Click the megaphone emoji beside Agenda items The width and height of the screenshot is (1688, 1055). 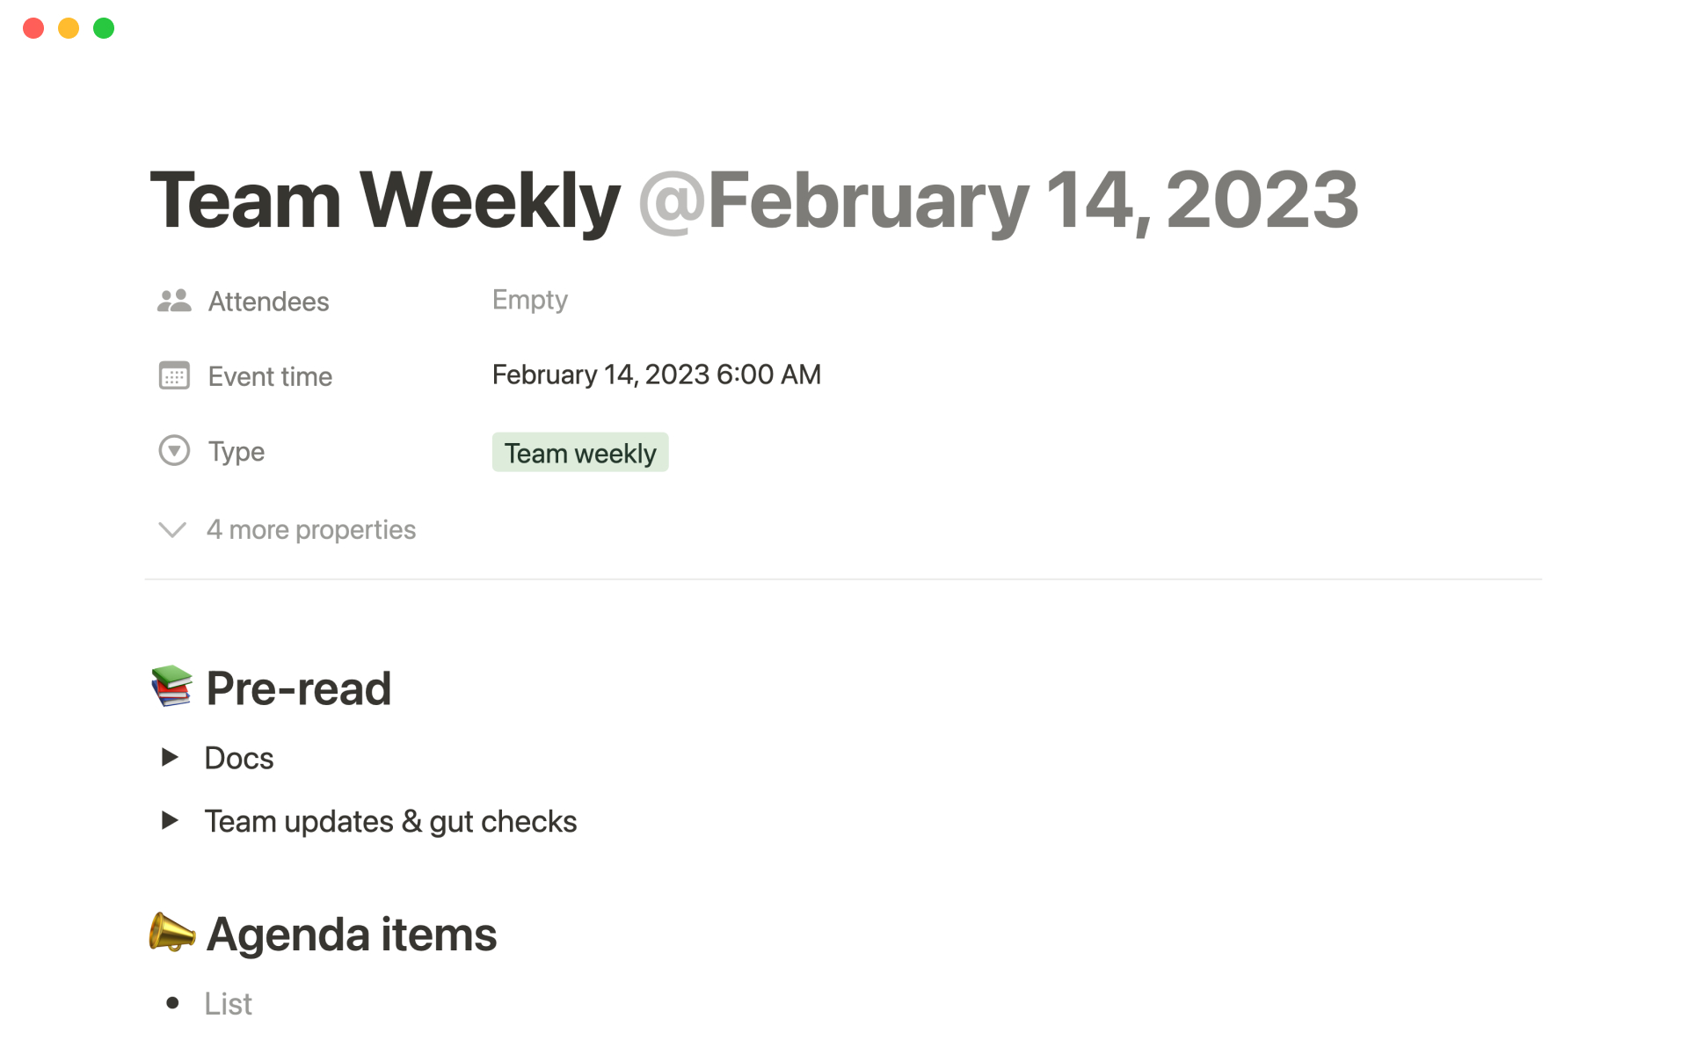pyautogui.click(x=171, y=933)
